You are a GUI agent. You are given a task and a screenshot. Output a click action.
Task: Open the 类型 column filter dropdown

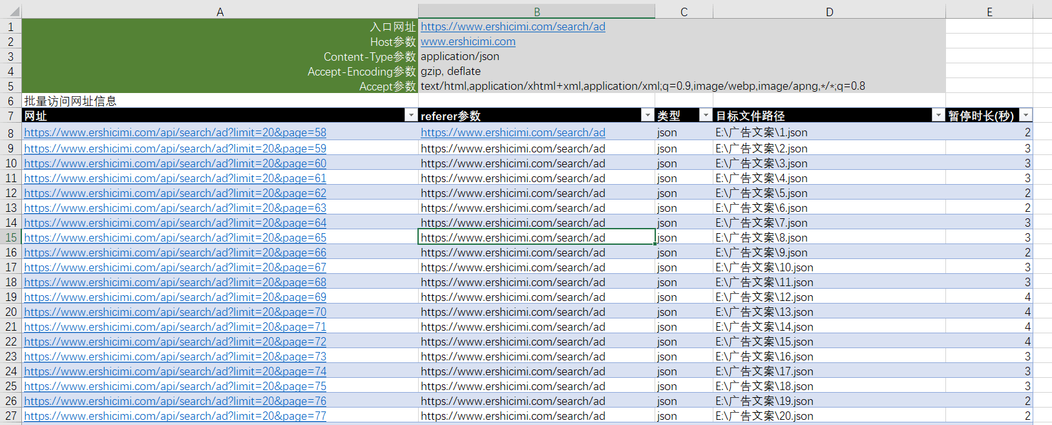705,115
